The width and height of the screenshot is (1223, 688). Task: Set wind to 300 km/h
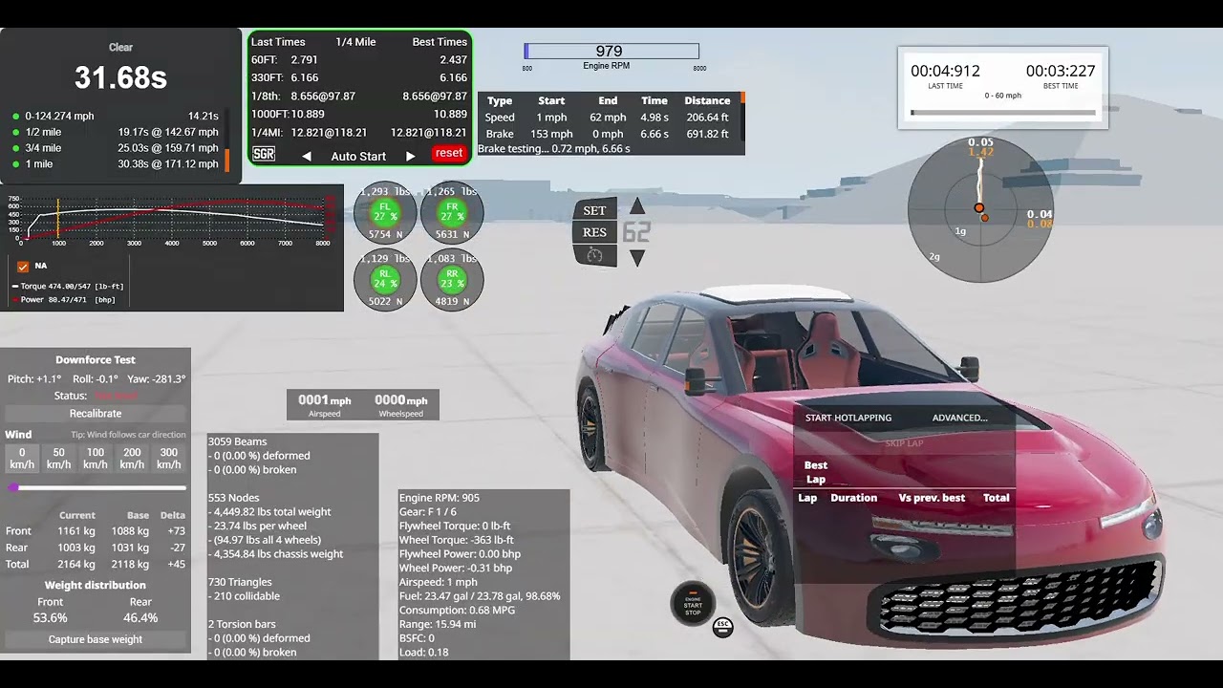pyautogui.click(x=168, y=458)
